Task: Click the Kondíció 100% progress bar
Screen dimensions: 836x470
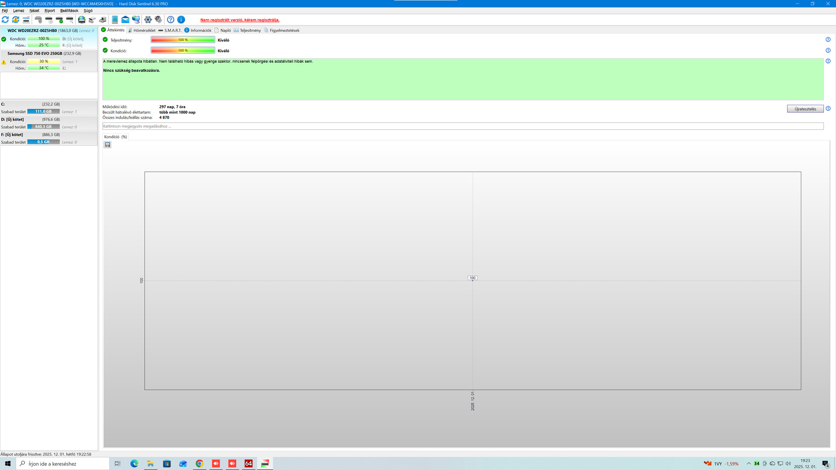Action: point(183,51)
